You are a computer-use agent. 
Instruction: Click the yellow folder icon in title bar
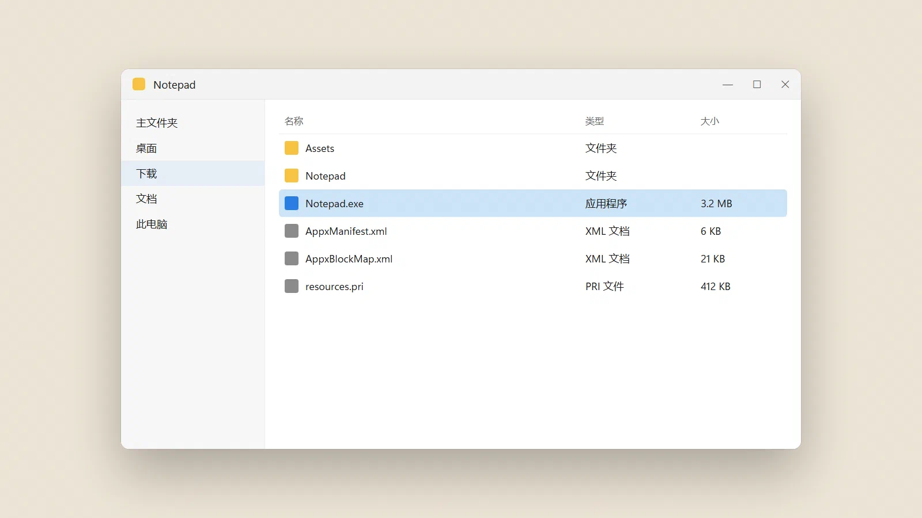139,84
